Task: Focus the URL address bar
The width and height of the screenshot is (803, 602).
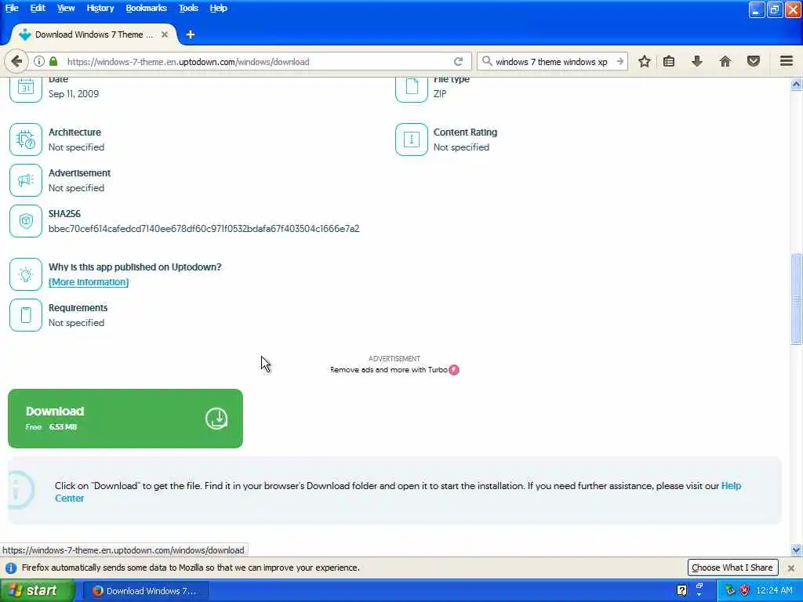Action: (256, 61)
